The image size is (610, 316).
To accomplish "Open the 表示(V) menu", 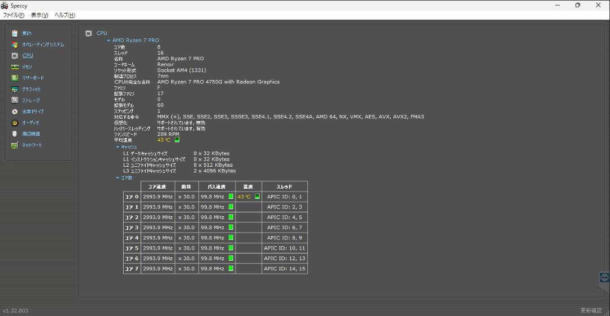I will coord(40,15).
